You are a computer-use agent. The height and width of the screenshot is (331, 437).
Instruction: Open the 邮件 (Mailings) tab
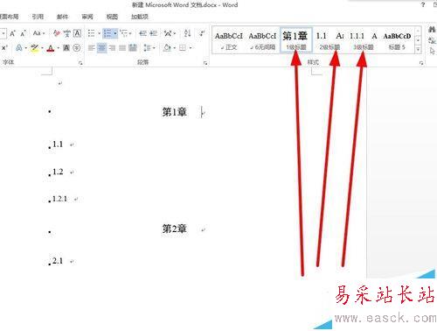[x=62, y=17]
